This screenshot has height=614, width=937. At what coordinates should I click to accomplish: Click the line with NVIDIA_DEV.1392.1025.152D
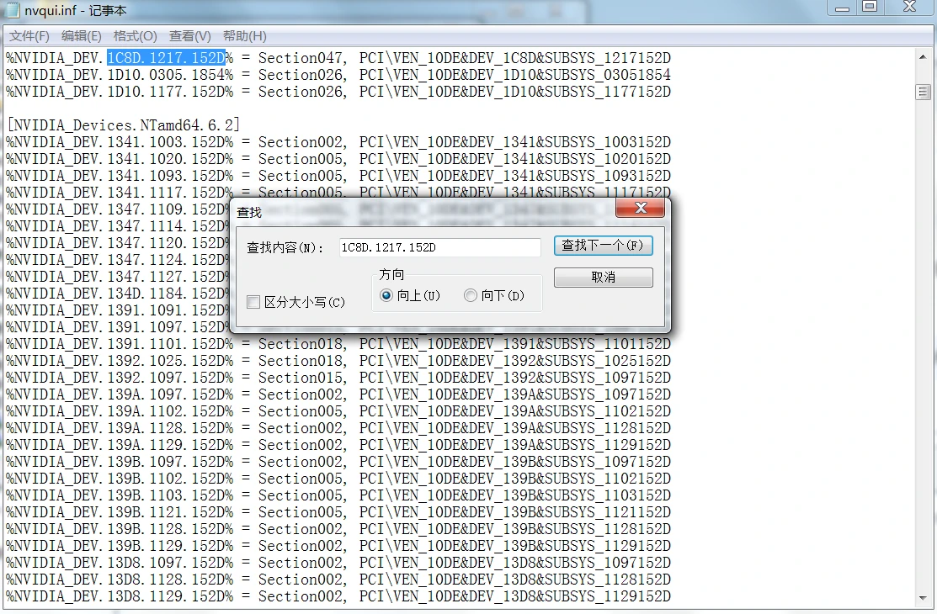click(x=338, y=361)
